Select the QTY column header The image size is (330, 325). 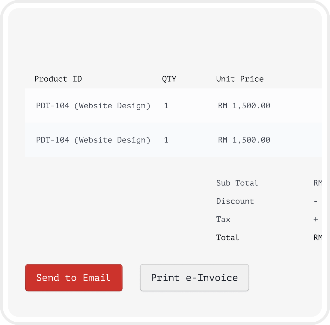tap(169, 79)
